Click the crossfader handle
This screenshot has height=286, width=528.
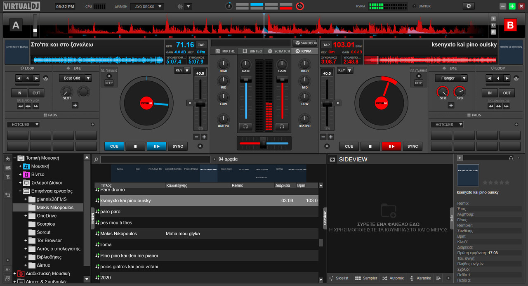263,143
